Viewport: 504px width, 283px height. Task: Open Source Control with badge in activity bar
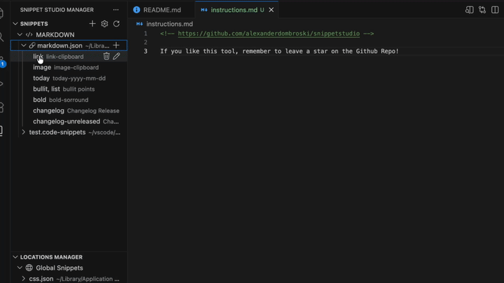pyautogui.click(x=2, y=62)
